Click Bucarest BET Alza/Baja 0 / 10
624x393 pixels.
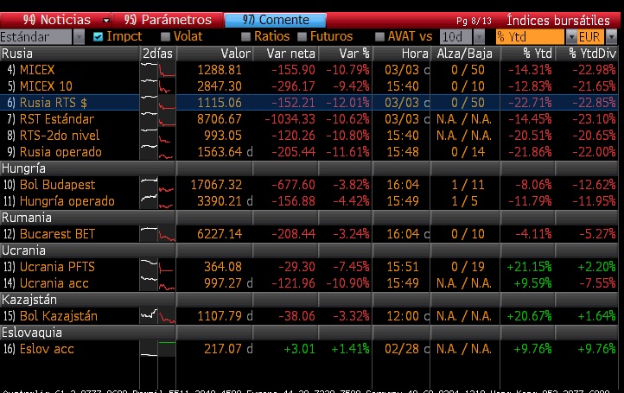click(x=468, y=234)
